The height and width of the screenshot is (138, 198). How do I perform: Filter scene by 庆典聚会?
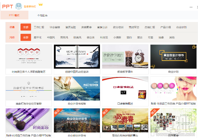click(86, 27)
